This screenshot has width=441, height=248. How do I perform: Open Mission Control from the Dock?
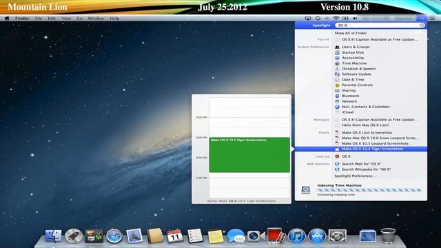point(94,236)
